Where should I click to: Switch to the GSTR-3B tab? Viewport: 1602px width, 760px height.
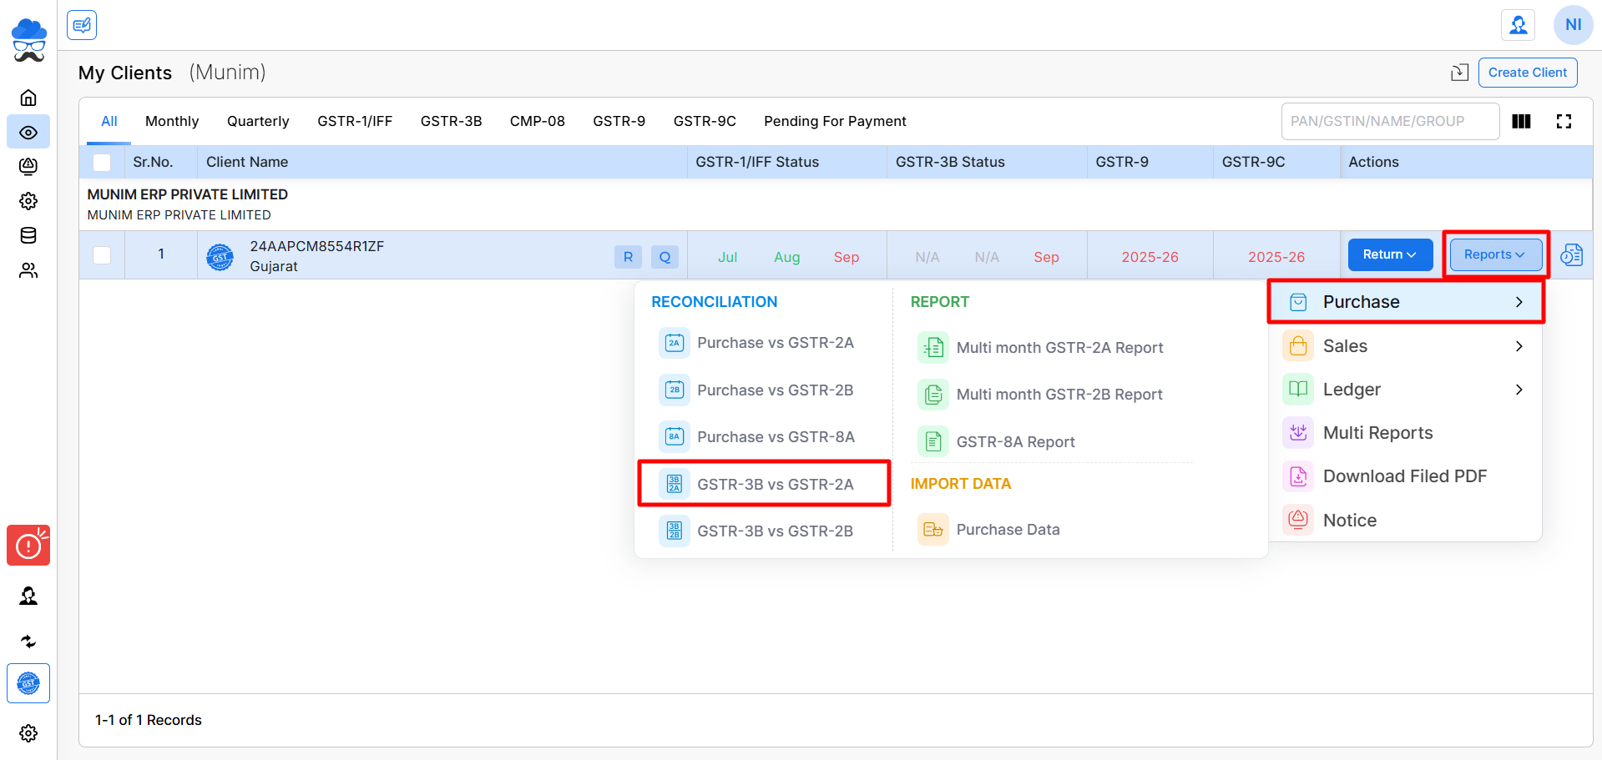click(451, 121)
